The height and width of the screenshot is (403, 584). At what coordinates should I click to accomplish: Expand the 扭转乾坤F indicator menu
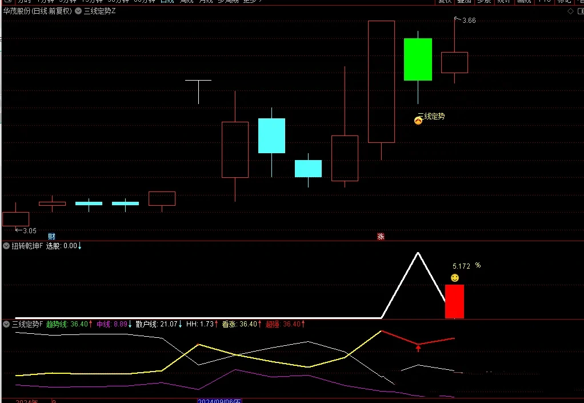coord(6,246)
